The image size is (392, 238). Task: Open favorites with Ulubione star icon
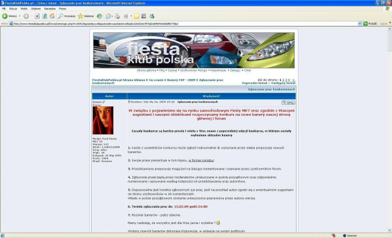86,16
